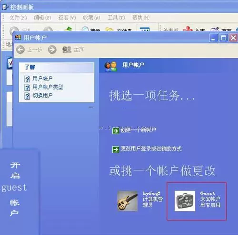The width and height of the screenshot is (238, 235).
Task: Open the 收藏(A) menu
Action: pos(91,18)
